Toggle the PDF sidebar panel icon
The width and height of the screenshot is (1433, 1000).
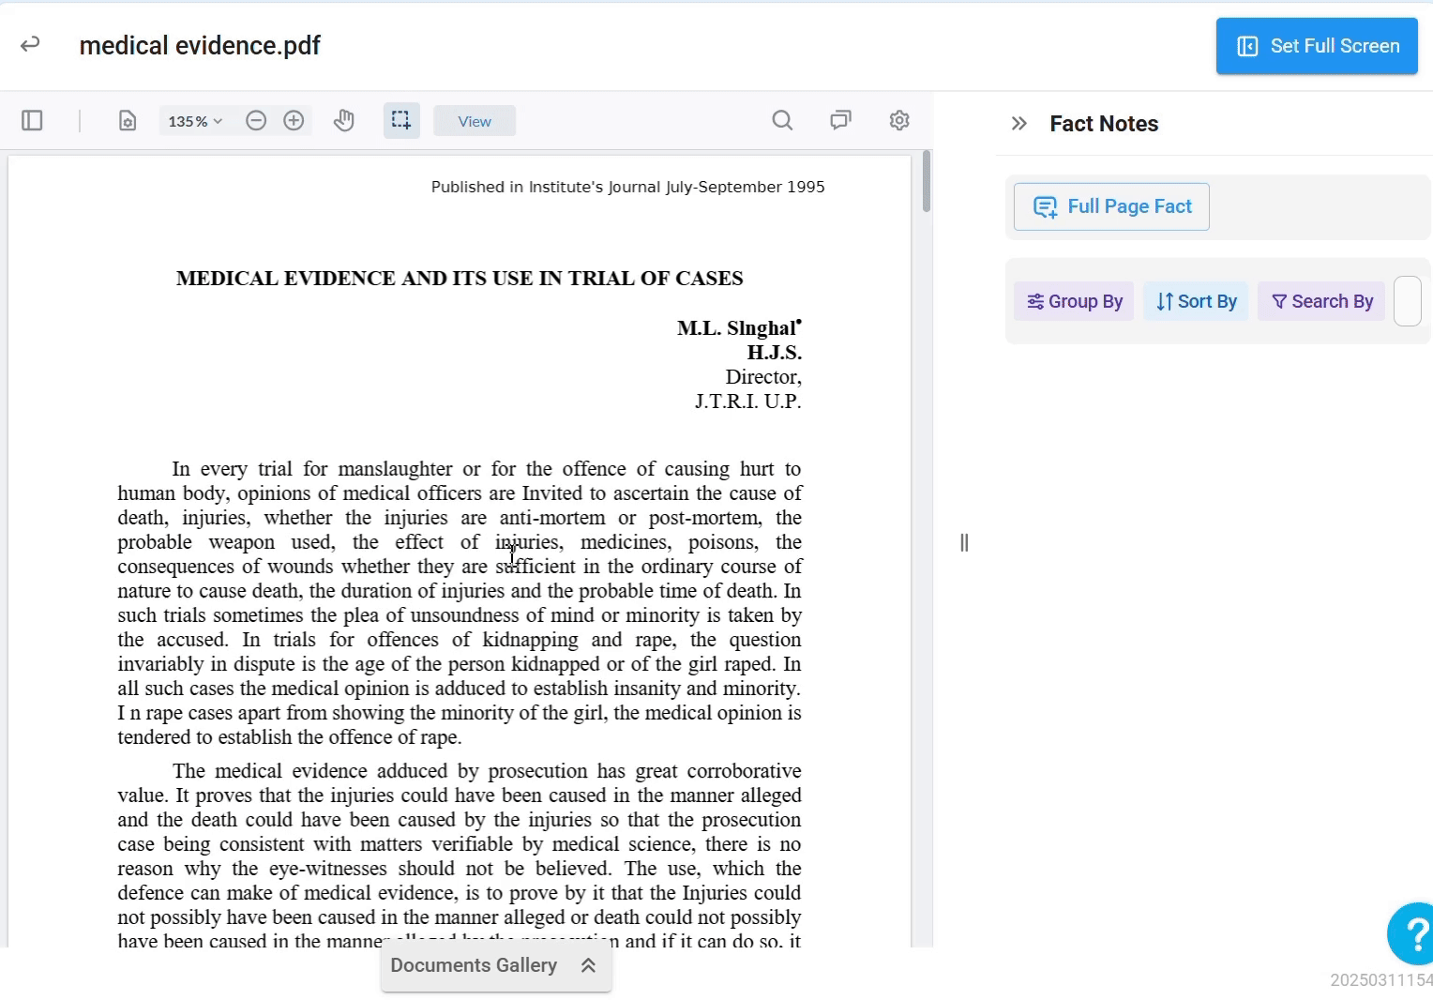coord(32,120)
